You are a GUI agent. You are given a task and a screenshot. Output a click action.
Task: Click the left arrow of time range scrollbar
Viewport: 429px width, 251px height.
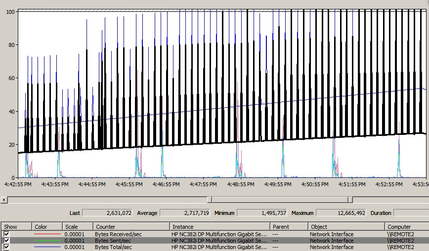pyautogui.click(x=4, y=200)
